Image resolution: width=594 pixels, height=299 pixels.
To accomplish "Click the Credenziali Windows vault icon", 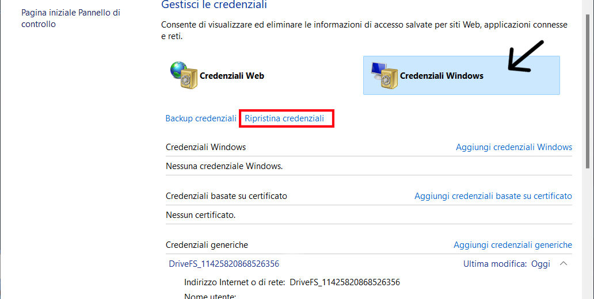I will [x=384, y=75].
